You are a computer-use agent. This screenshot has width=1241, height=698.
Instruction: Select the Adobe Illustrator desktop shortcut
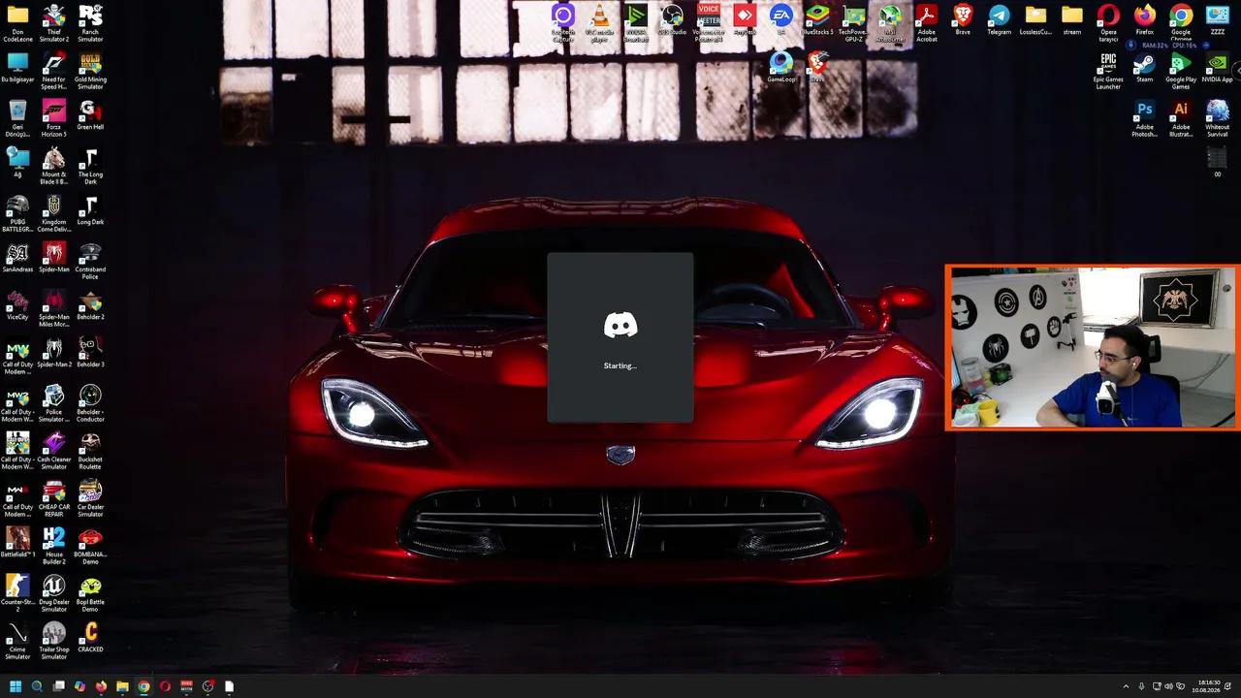pos(1181,118)
